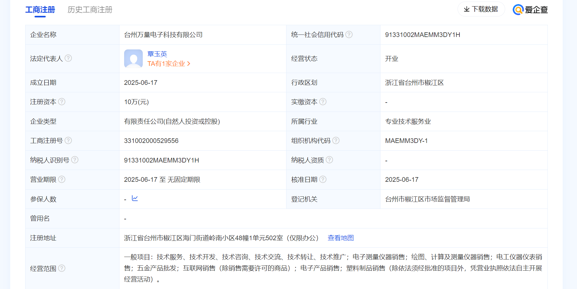Click question mark icon next to 注册资本
The width and height of the screenshot is (577, 289).
click(62, 102)
